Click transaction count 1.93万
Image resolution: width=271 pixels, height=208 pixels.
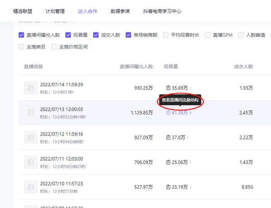click(x=246, y=88)
